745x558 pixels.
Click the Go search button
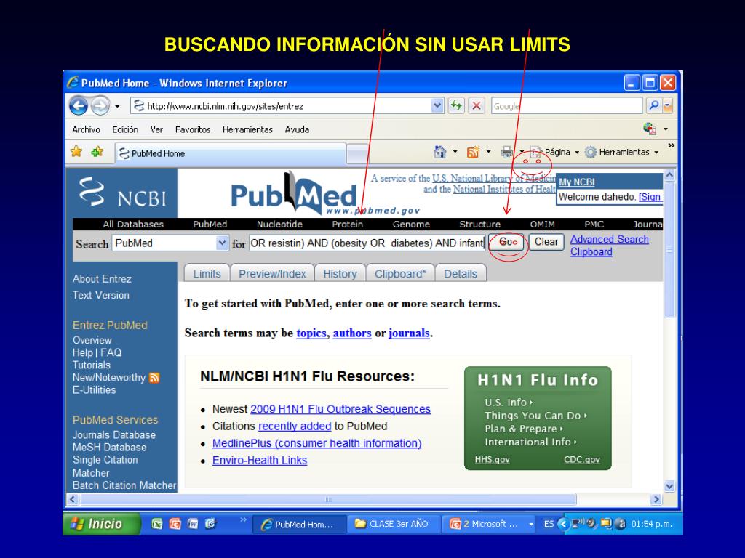(x=506, y=242)
